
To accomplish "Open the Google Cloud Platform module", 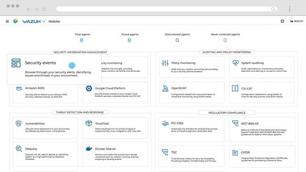I will 115,92.
